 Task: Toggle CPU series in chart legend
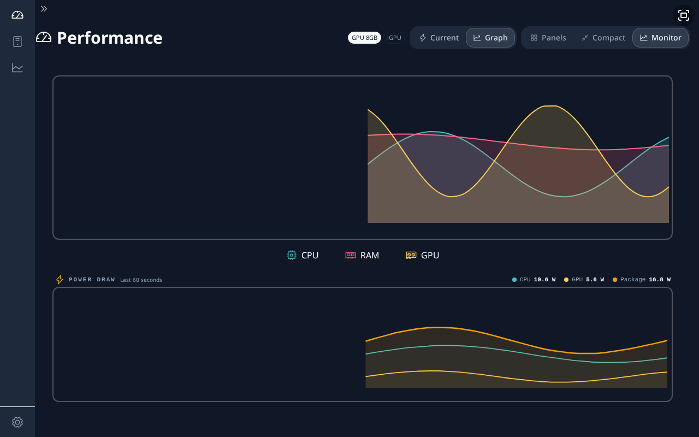(303, 255)
